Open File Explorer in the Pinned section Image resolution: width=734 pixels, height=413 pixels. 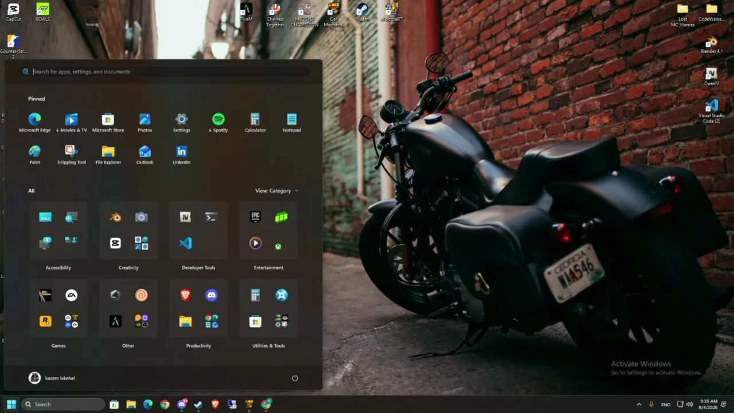point(108,155)
